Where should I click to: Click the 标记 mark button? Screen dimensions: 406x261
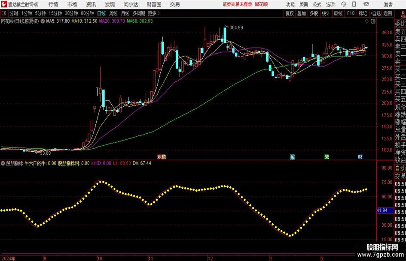[x=363, y=13]
